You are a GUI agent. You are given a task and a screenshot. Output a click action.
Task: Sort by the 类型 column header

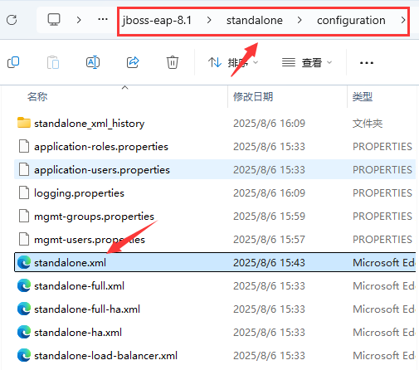coord(363,97)
